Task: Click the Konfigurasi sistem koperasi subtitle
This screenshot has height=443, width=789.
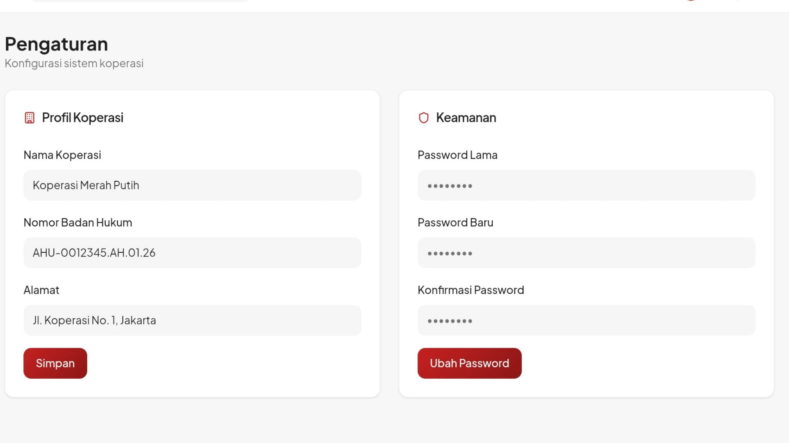Action: (x=74, y=64)
